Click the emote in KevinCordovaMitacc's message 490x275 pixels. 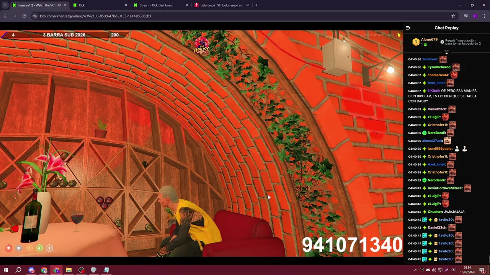tap(467, 188)
